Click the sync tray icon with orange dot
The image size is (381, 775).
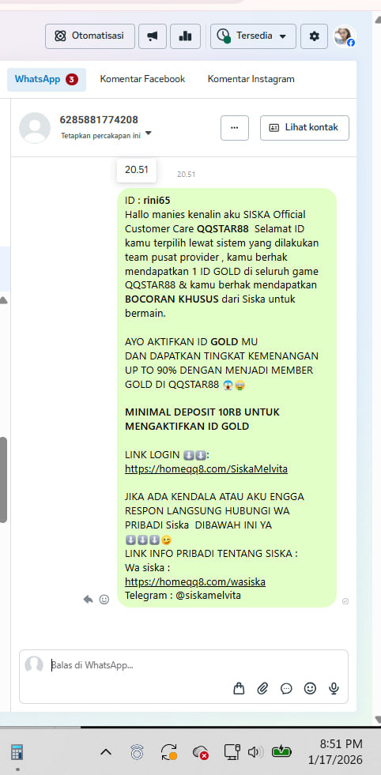168,752
